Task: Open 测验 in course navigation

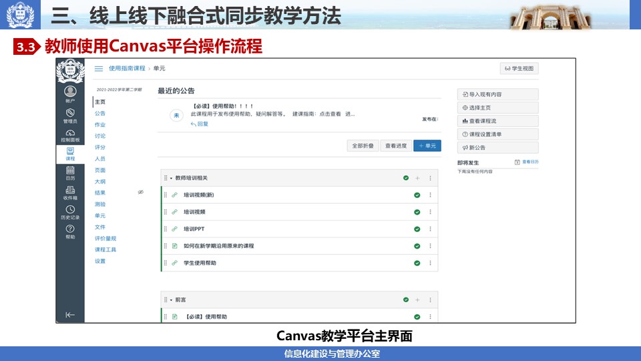Action: click(x=100, y=205)
